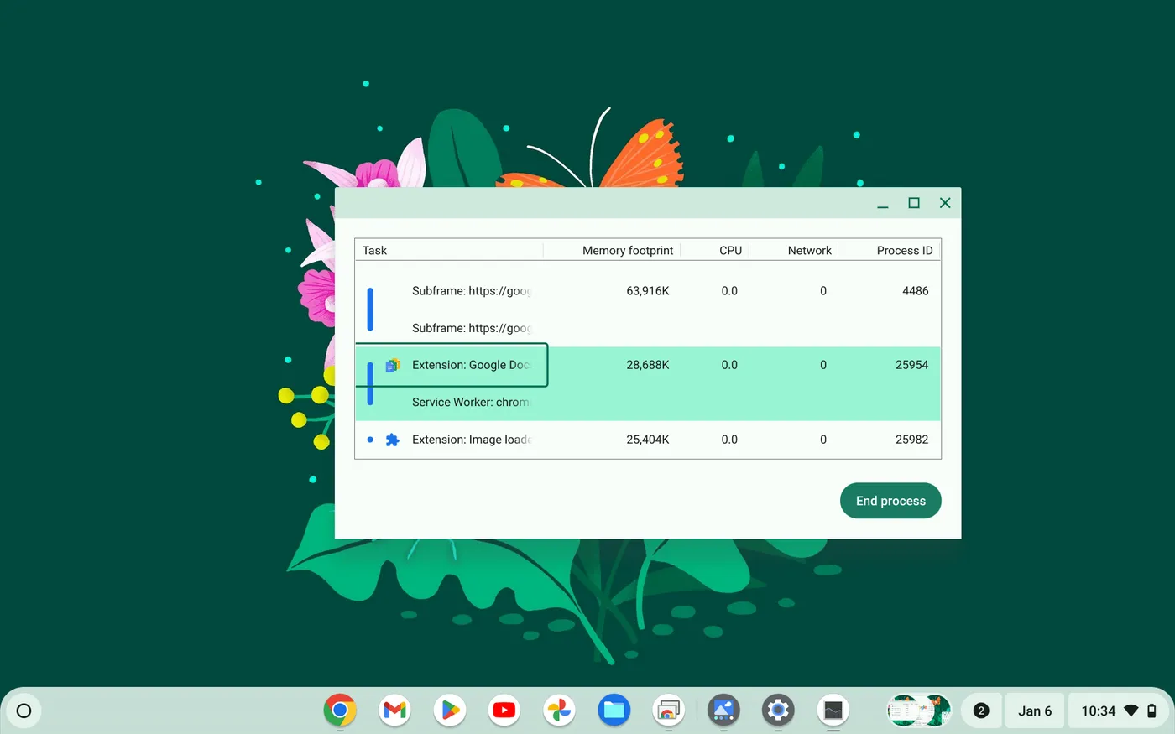
Task: Open calendar via Jan 6 date
Action: pyautogui.click(x=1035, y=711)
